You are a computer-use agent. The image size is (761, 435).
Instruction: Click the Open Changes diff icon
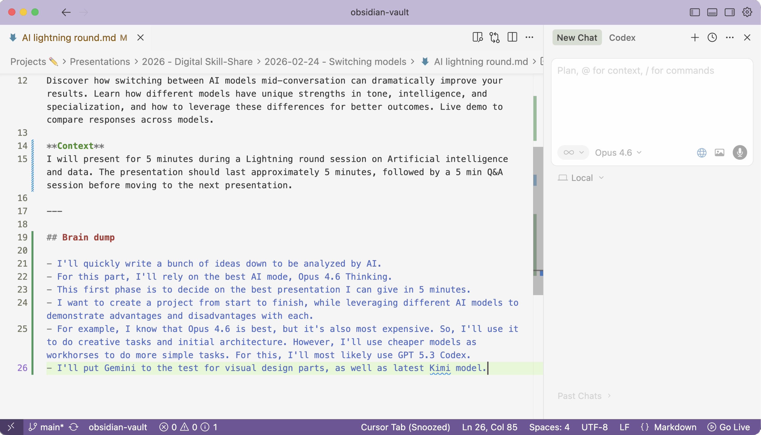point(495,37)
